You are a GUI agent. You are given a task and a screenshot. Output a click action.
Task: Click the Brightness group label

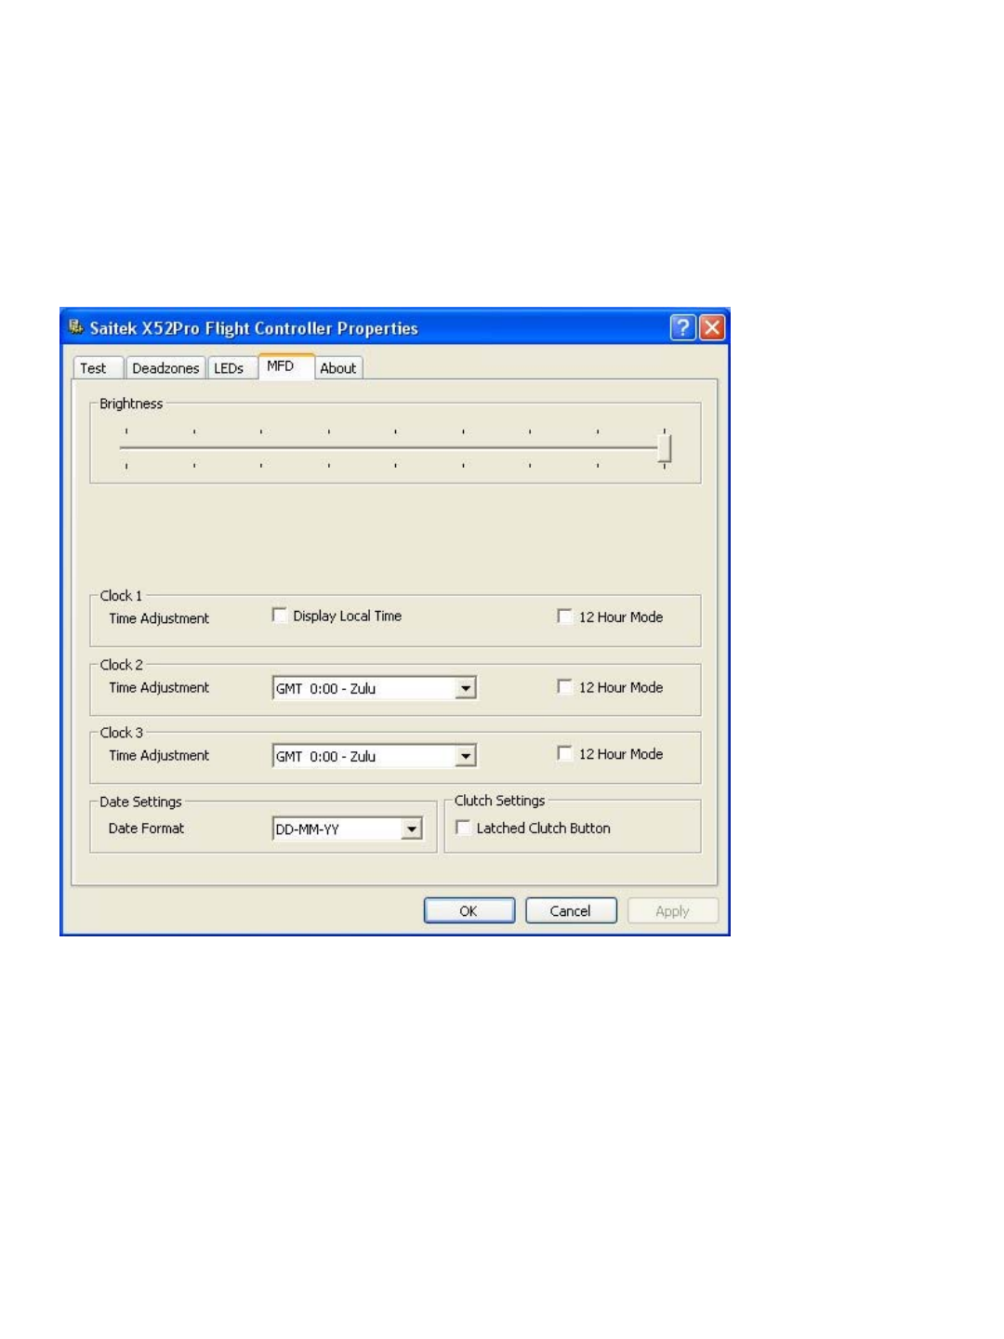pos(131,404)
